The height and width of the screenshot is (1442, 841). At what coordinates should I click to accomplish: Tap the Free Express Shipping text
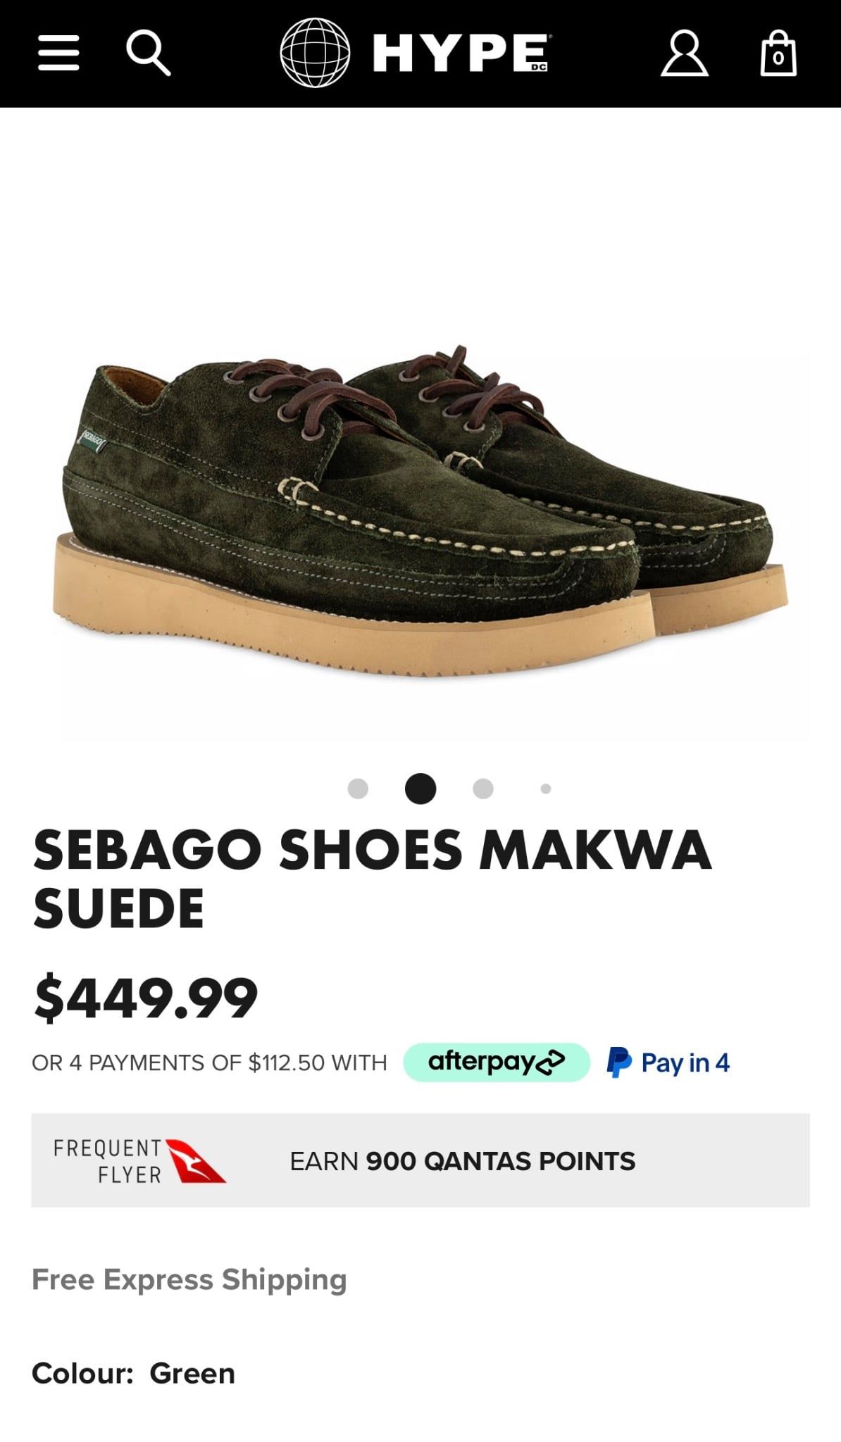pyautogui.click(x=189, y=1279)
